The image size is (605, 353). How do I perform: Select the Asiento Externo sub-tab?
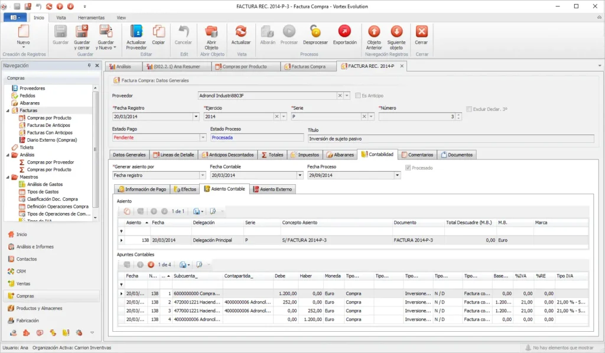click(272, 189)
